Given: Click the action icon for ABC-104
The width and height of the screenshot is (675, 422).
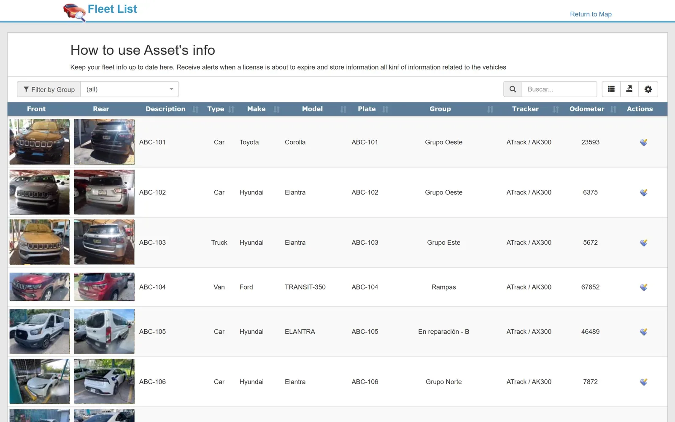Looking at the screenshot, I should [x=643, y=287].
